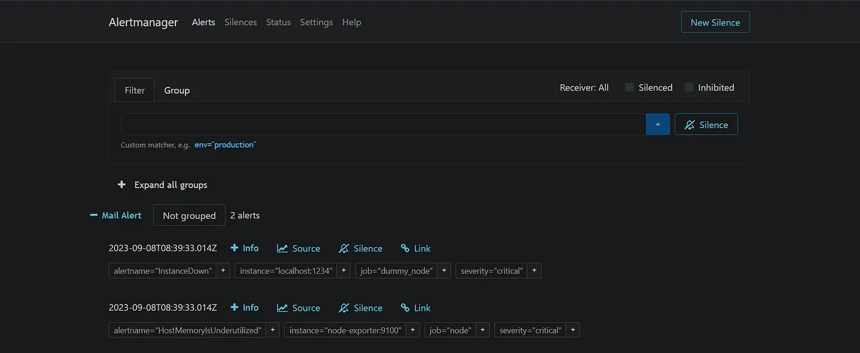The width and height of the screenshot is (860, 353).
Task: Open Source graph for the HostMemoryIsUnderutilized alert
Action: coord(299,308)
